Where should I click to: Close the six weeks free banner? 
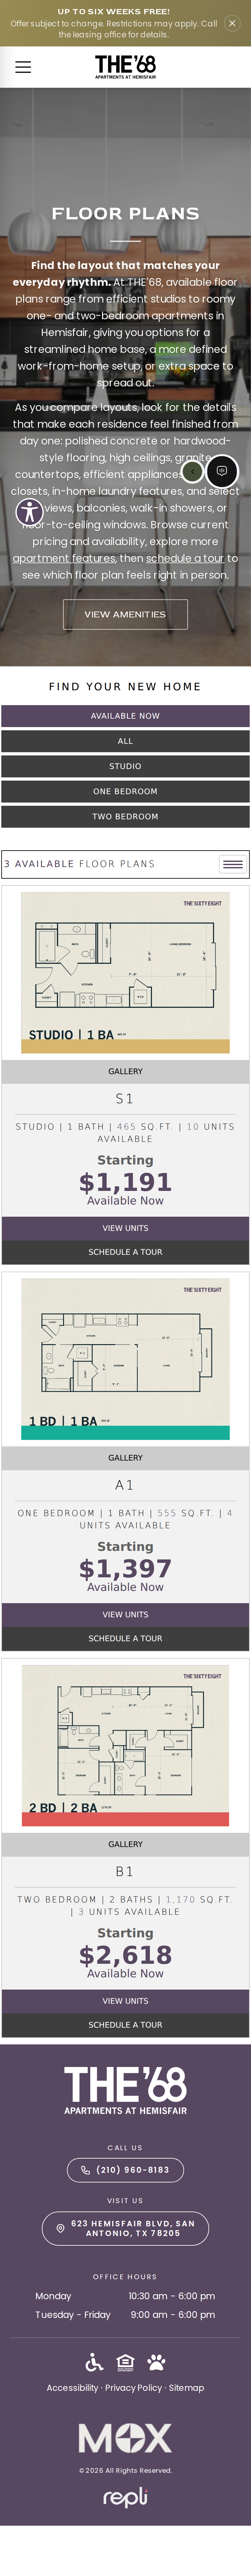232,23
